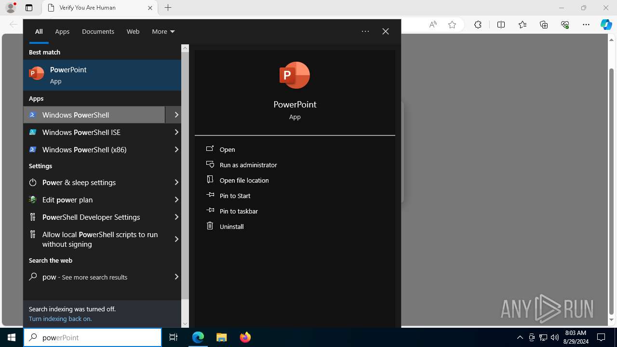This screenshot has height=347, width=617.
Task: Open Firefox from taskbar
Action: [x=245, y=337]
